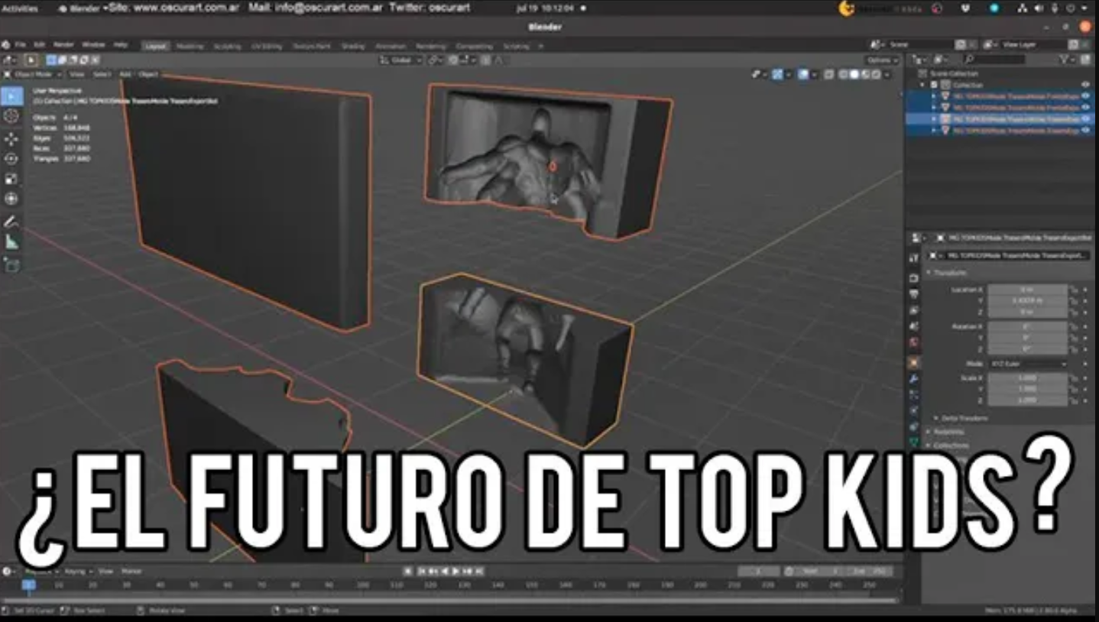Select the Add Cube tool

(11, 264)
